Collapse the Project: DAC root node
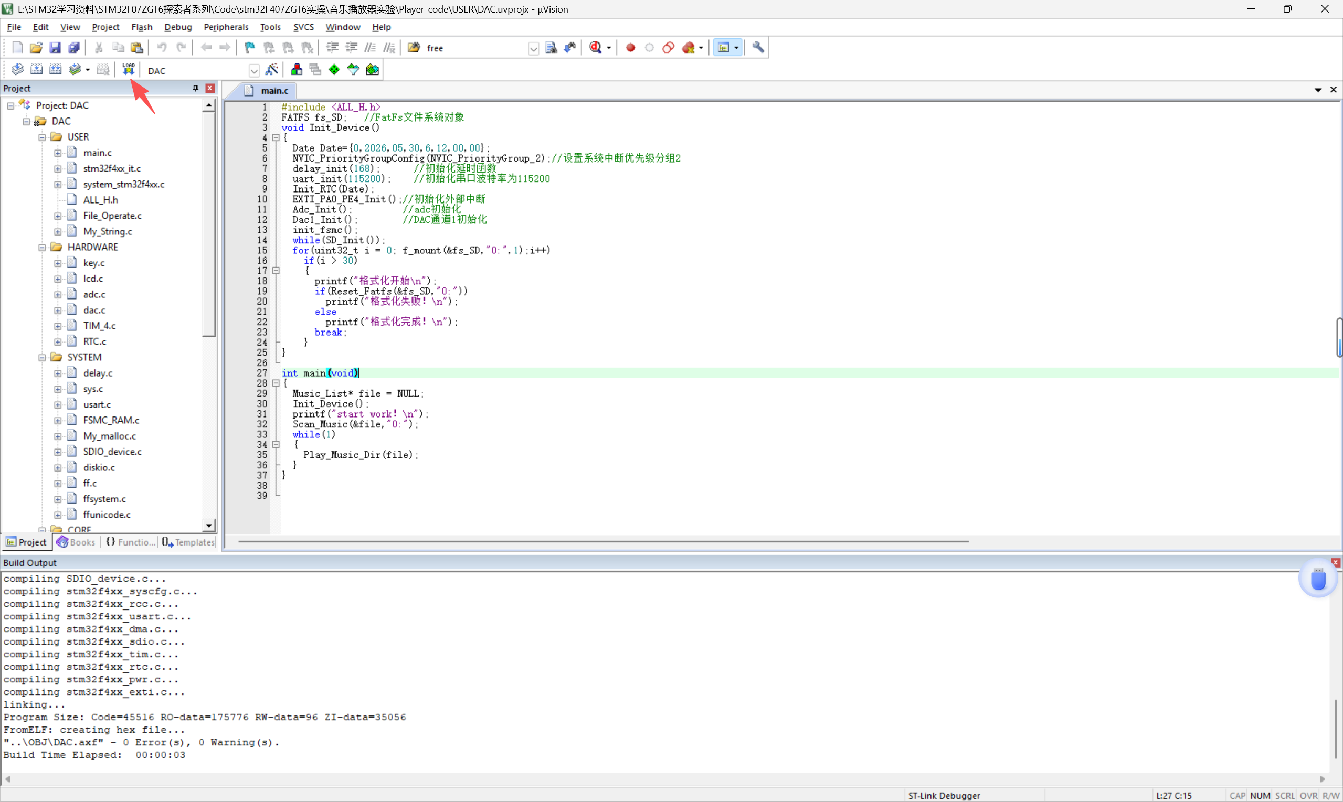The image size is (1343, 802). click(x=10, y=106)
